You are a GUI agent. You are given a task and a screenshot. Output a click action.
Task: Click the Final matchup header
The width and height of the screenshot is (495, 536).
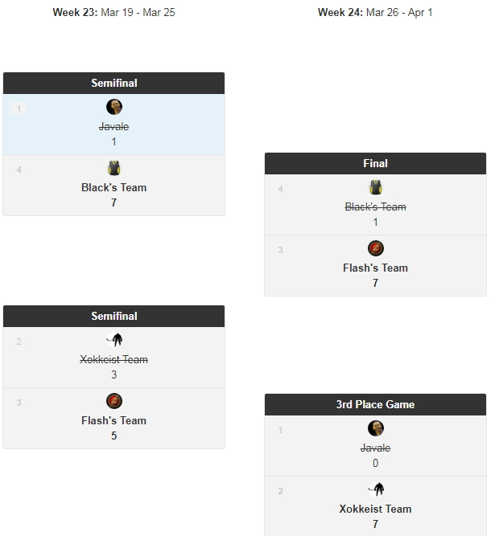(x=376, y=163)
